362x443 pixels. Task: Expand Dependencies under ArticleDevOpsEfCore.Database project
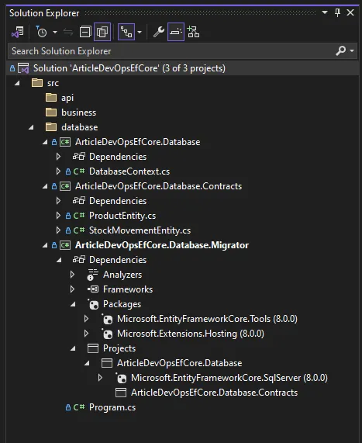point(58,157)
